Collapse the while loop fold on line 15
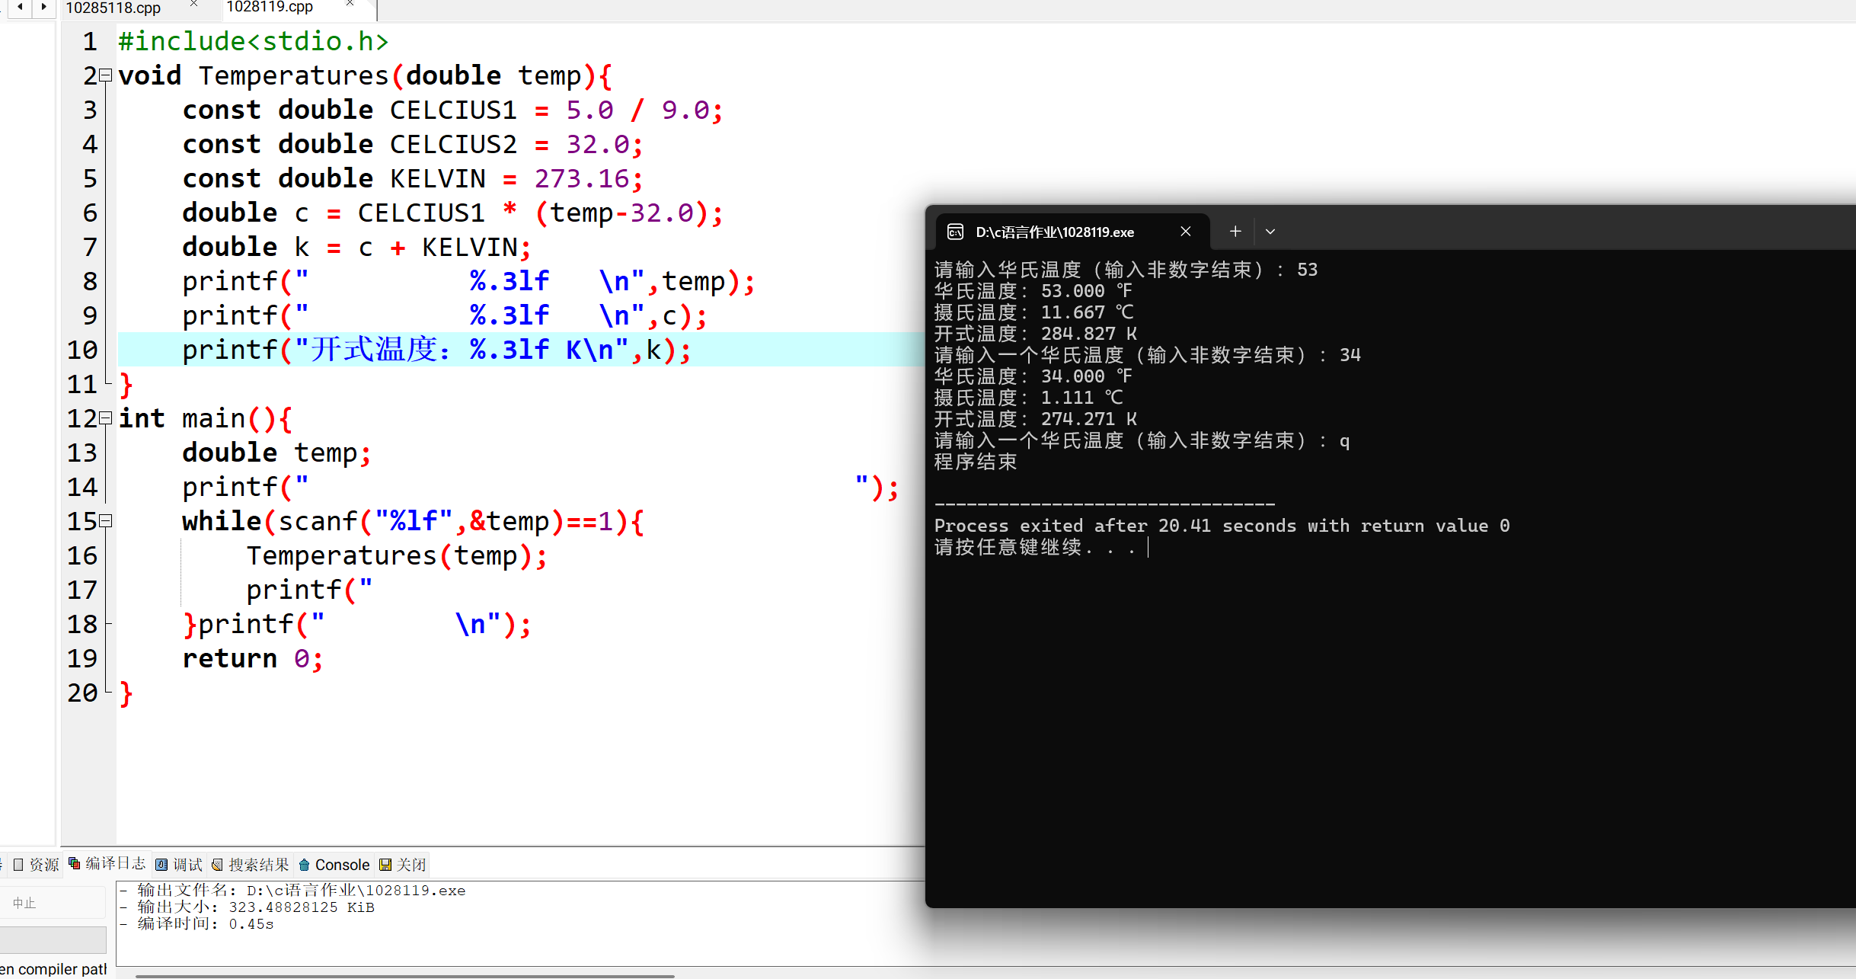The image size is (1856, 979). coord(107,521)
